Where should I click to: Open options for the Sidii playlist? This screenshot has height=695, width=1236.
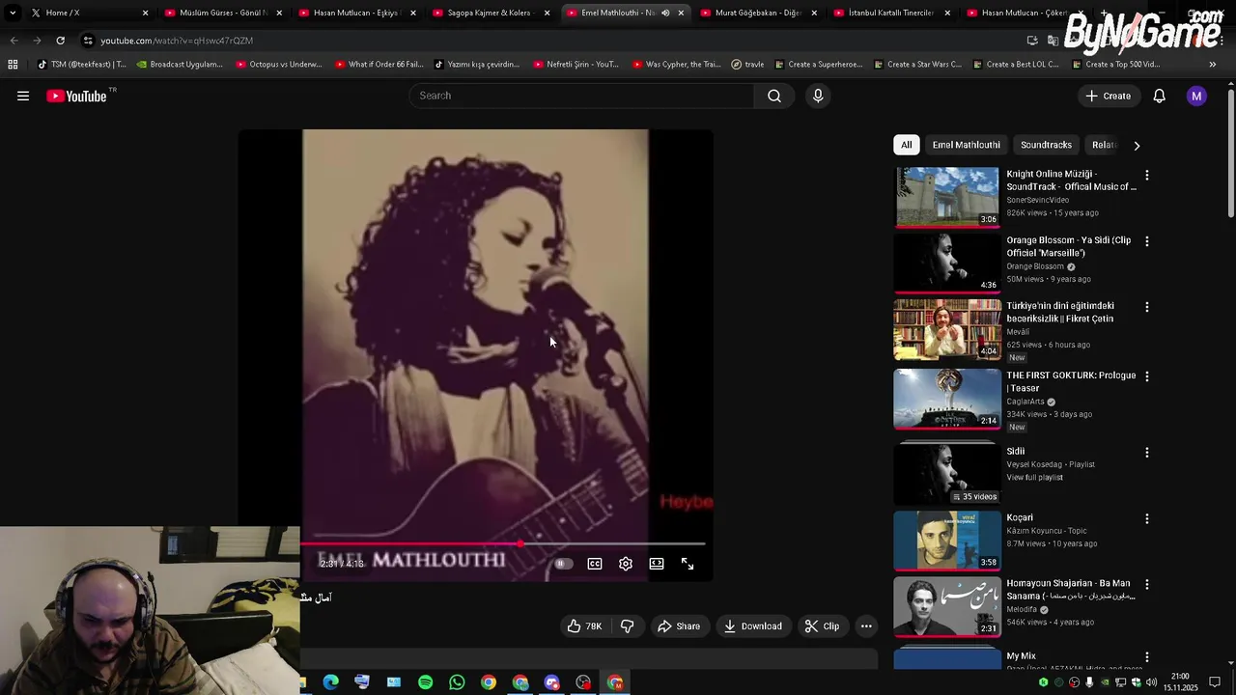point(1147,453)
